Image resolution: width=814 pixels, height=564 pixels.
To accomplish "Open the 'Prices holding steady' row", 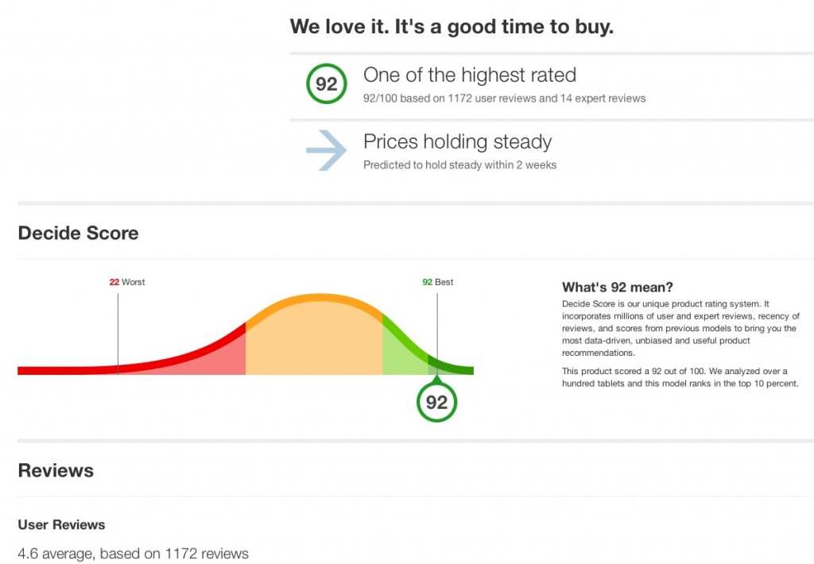I will click(552, 152).
